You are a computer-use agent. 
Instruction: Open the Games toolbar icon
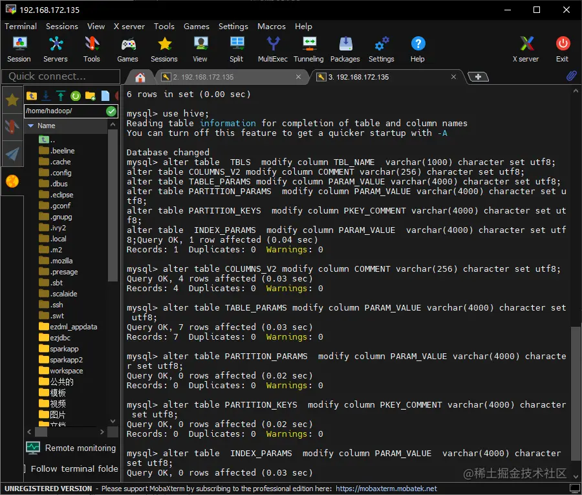pos(127,49)
